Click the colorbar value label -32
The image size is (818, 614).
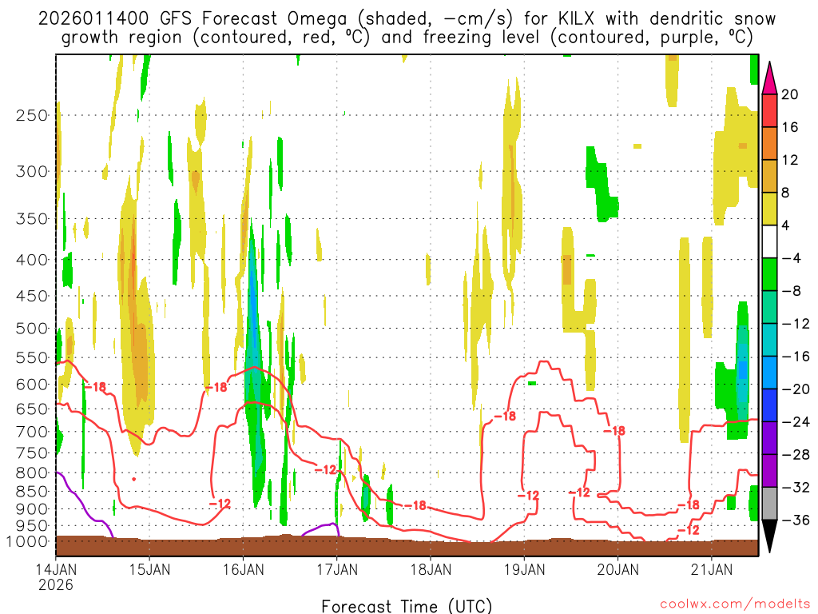(x=796, y=487)
